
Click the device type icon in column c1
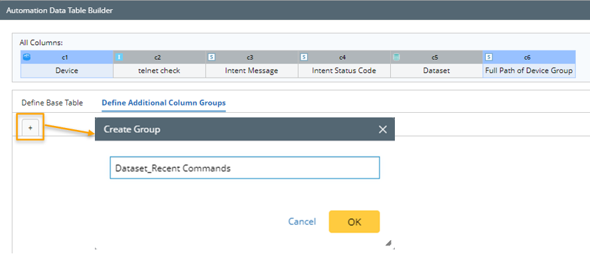[27, 57]
